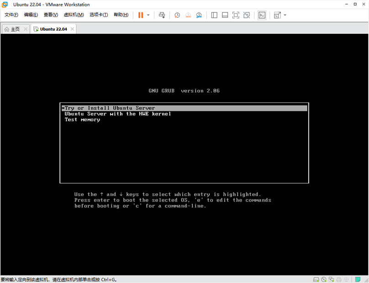Click the sound card status icon
Image resolution: width=369 pixels, height=283 pixels.
pyautogui.click(x=347, y=279)
